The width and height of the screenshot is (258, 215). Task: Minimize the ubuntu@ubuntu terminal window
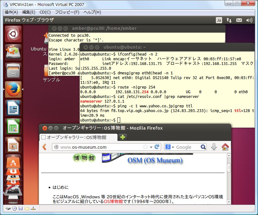click(91, 47)
